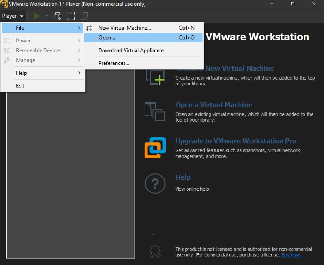Click Exit in the Player menu
The image size is (324, 265).
[x=20, y=86]
